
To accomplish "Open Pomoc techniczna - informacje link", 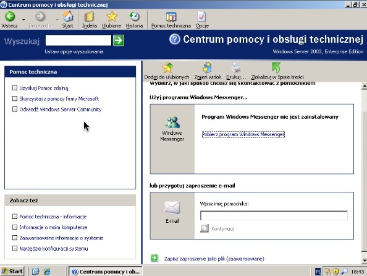I will pyautogui.click(x=53, y=217).
